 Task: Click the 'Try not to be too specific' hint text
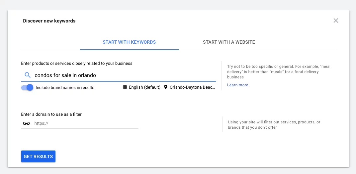point(279,72)
